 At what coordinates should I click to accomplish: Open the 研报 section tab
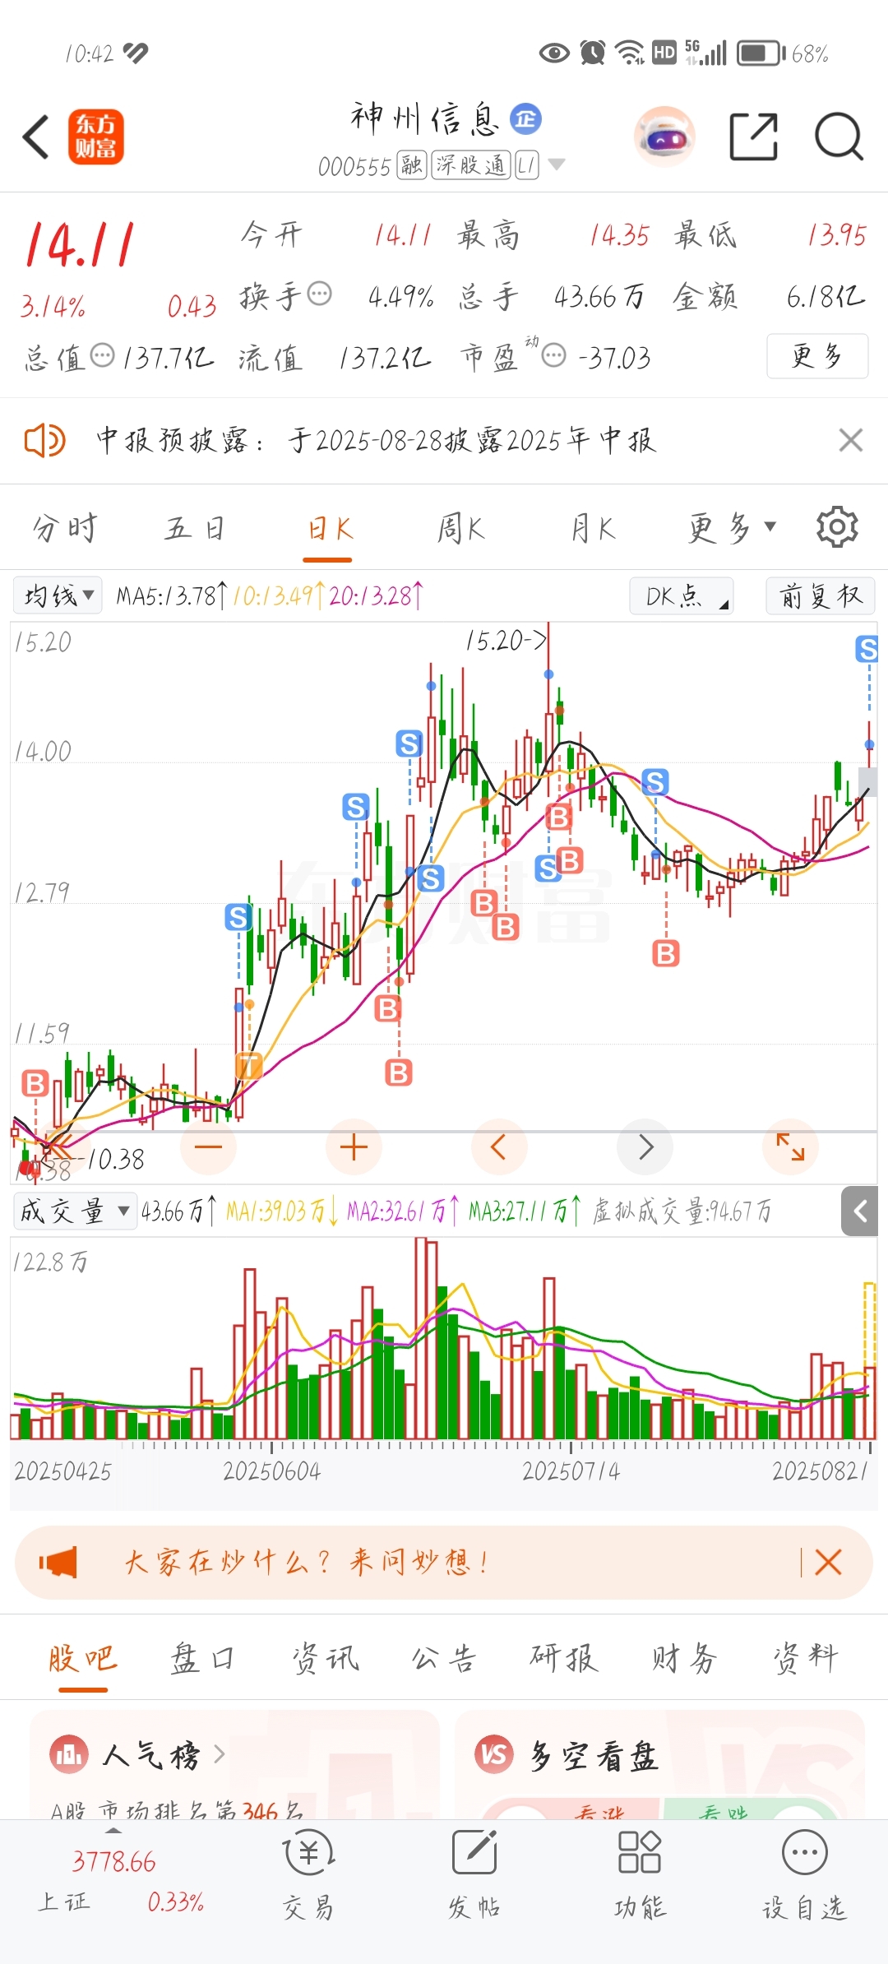[x=564, y=1658]
